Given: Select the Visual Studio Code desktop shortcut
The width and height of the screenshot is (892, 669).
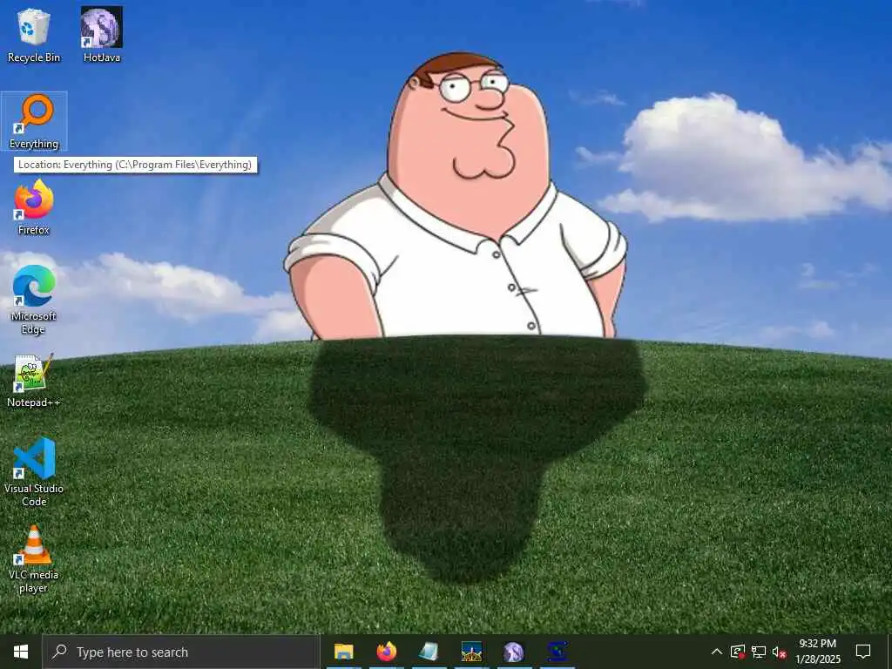Looking at the screenshot, I should [34, 472].
